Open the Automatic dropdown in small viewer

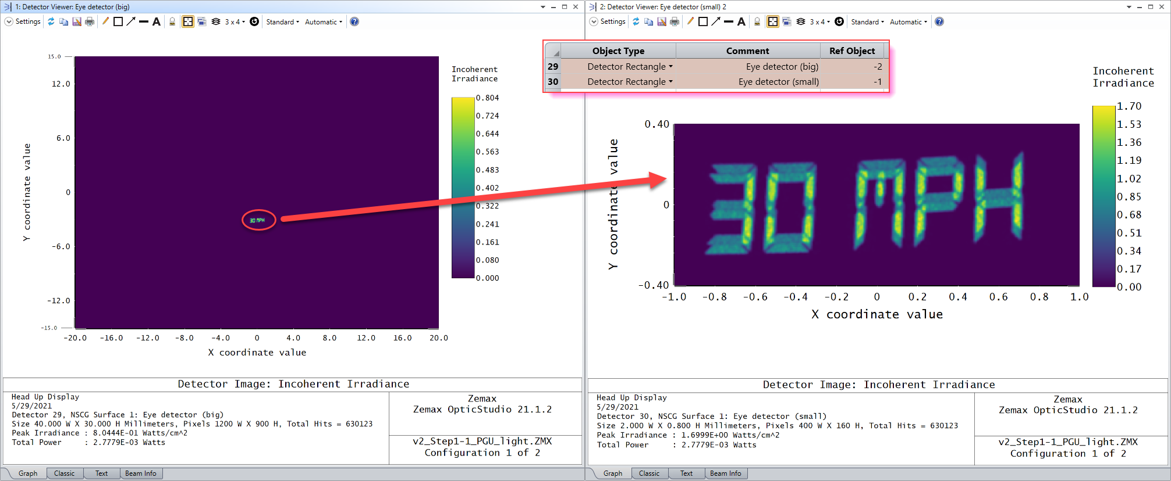pos(909,21)
